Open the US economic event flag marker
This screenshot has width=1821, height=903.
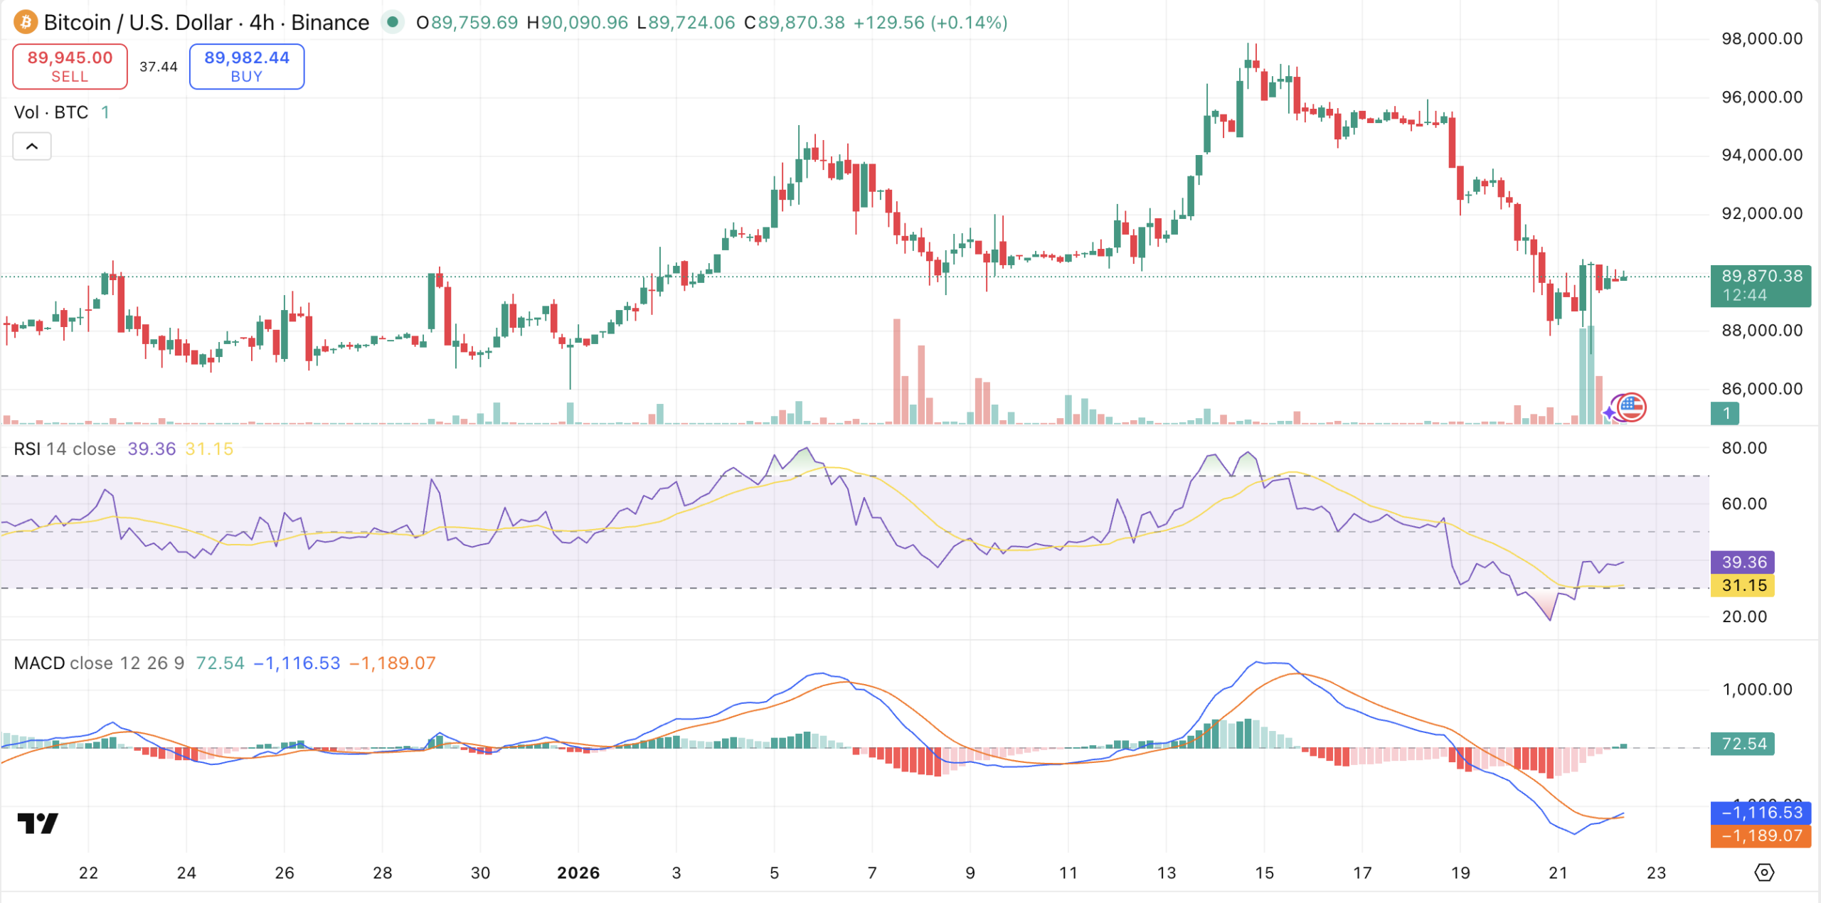[x=1631, y=407]
